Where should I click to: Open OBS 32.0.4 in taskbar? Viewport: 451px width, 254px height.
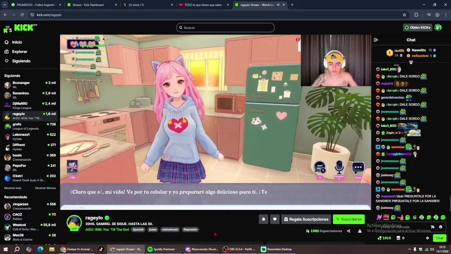(239, 249)
